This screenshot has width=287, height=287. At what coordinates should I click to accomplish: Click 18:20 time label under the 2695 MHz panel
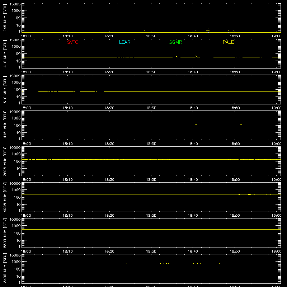click(109, 180)
